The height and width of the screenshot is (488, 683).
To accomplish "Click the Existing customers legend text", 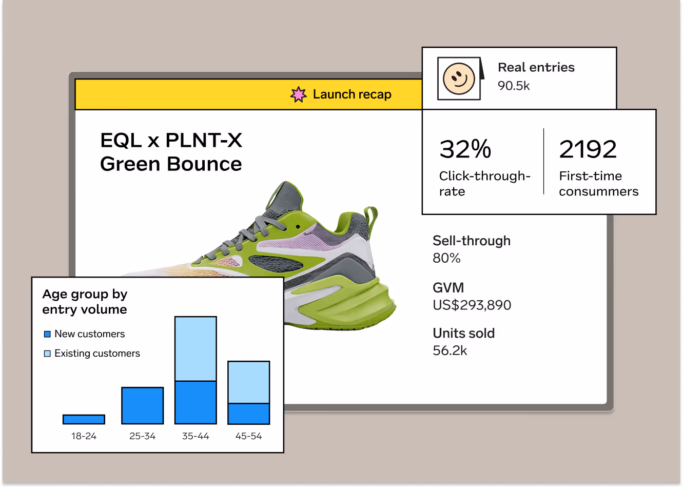I will click(97, 354).
